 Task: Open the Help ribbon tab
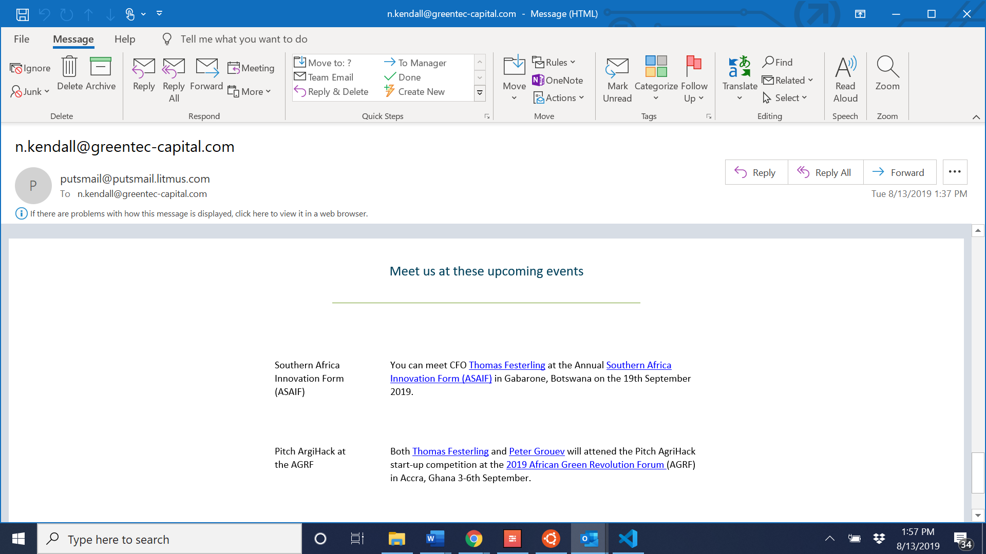(125, 38)
